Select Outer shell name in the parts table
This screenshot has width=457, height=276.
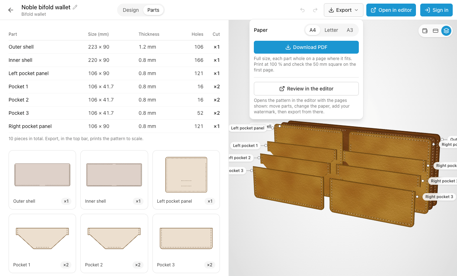tap(21, 47)
